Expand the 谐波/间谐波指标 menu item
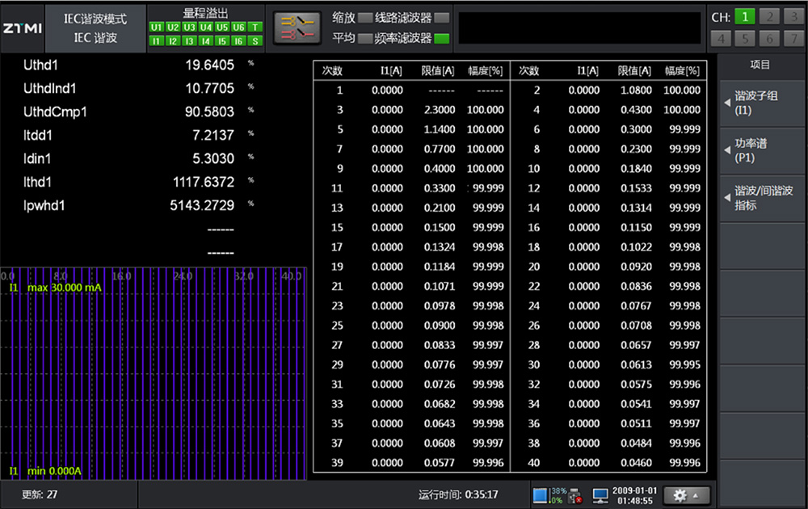 click(762, 198)
